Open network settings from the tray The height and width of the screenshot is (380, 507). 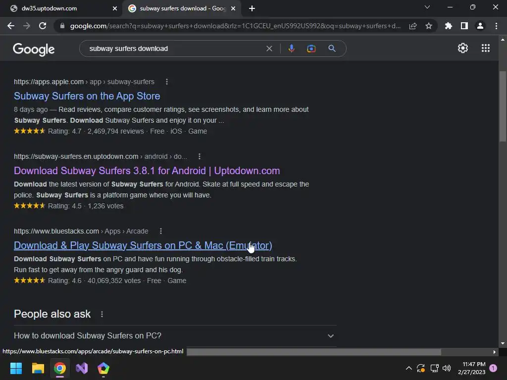point(434,368)
